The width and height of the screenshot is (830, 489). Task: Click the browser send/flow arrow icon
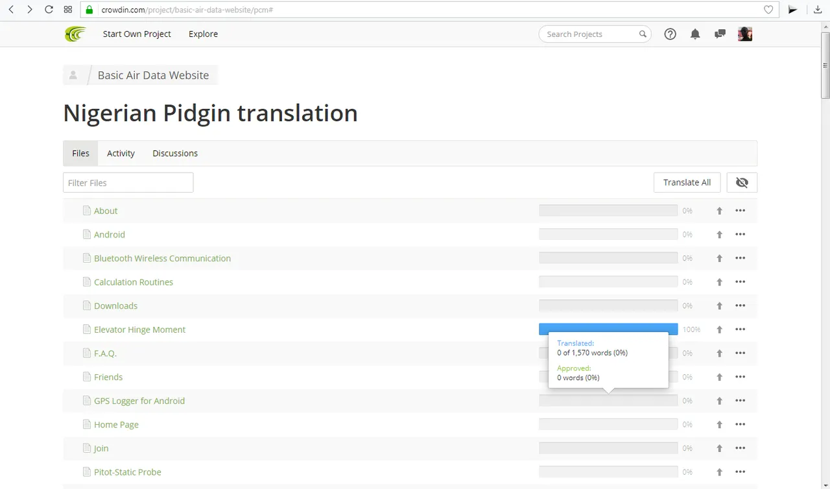[x=792, y=10]
